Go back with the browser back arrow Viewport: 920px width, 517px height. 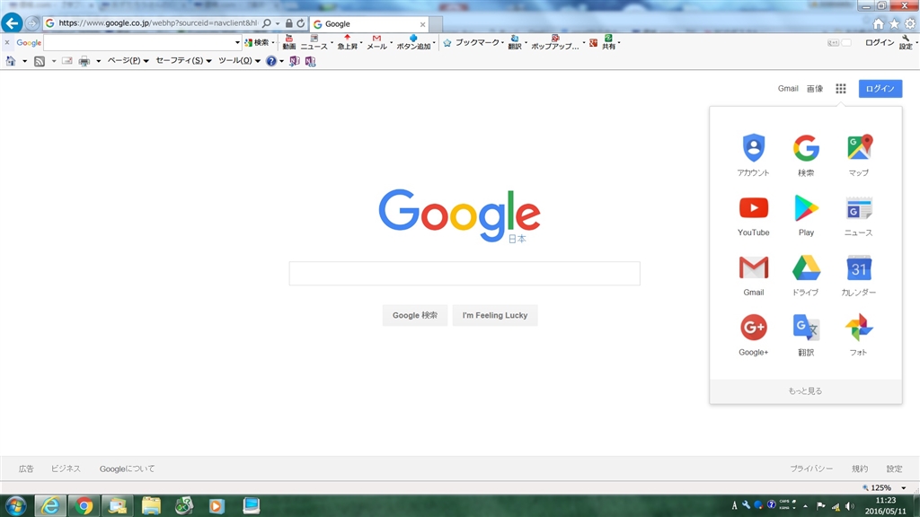click(12, 23)
